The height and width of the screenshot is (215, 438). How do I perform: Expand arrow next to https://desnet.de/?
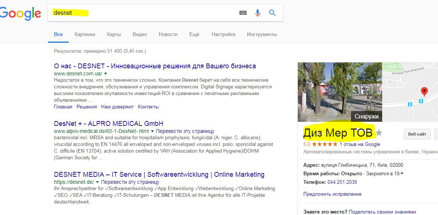97,182
